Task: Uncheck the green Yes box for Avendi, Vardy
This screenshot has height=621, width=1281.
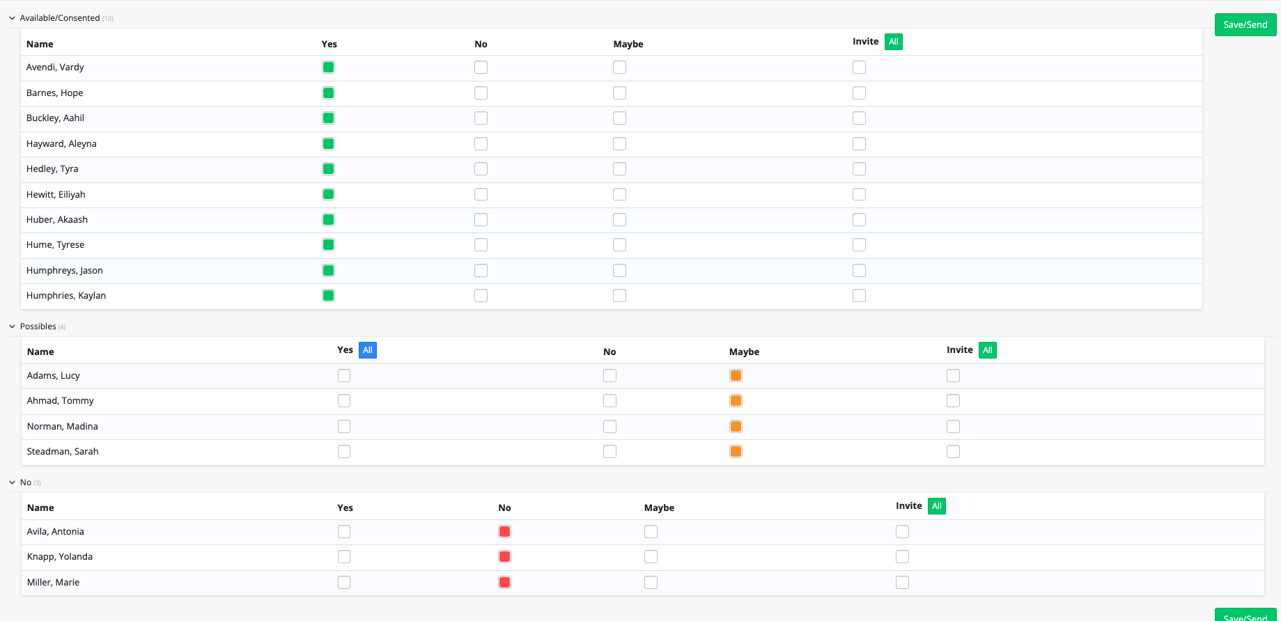Action: (328, 68)
